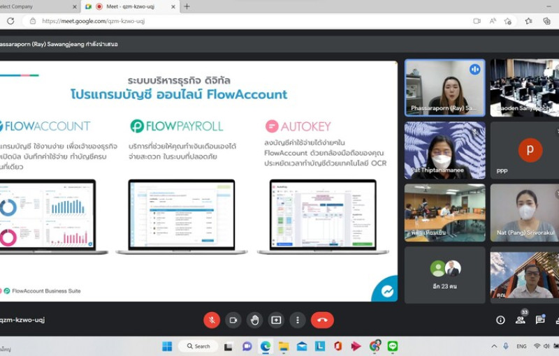Click the orange 'p' avatar of ppp
Image resolution: width=559 pixels, height=356 pixels.
tap(530, 150)
